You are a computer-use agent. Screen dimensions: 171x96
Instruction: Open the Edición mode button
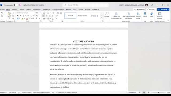pos(151,10)
